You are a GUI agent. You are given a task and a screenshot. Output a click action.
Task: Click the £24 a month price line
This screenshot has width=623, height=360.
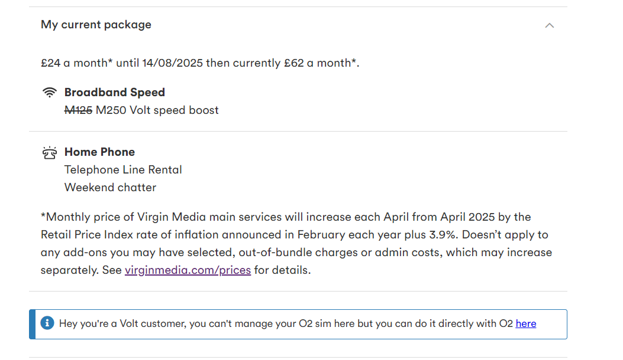pyautogui.click(x=200, y=63)
